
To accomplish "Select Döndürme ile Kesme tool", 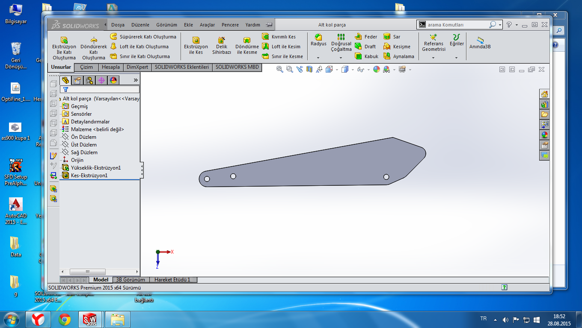I will [247, 47].
